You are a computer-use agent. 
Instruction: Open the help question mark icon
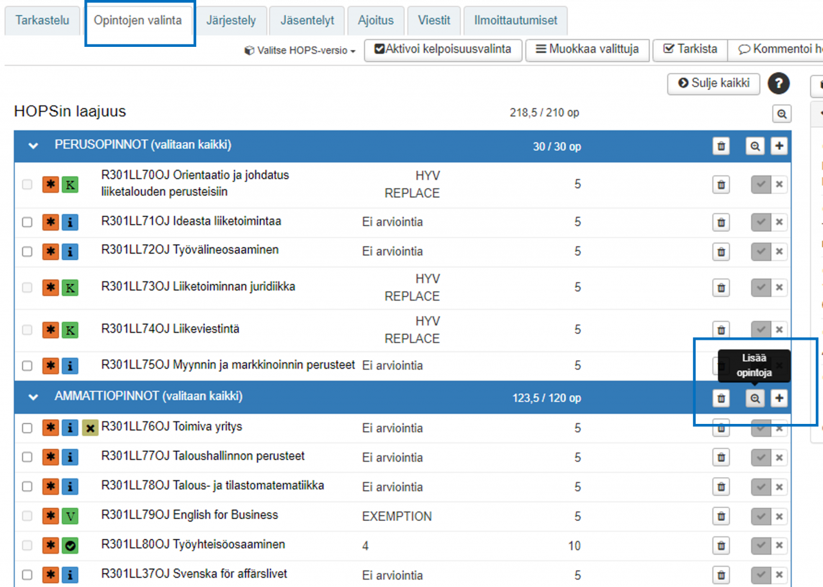click(779, 83)
